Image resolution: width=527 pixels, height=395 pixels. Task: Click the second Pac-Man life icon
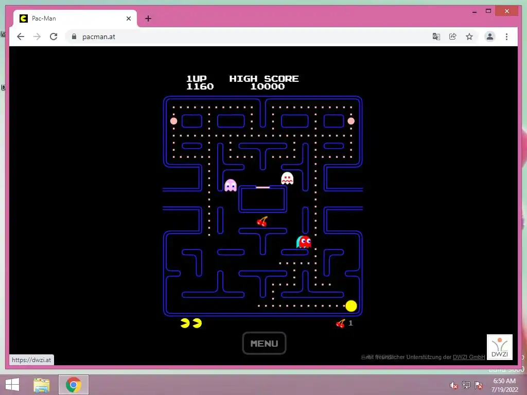[197, 323]
